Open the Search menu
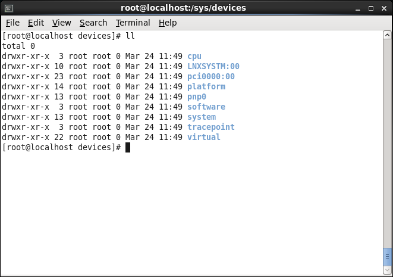Image resolution: width=393 pixels, height=277 pixels. (x=93, y=23)
